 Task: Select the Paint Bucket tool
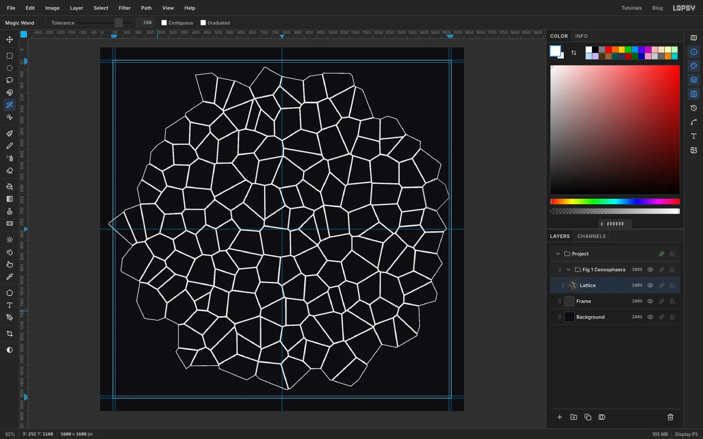click(10, 187)
